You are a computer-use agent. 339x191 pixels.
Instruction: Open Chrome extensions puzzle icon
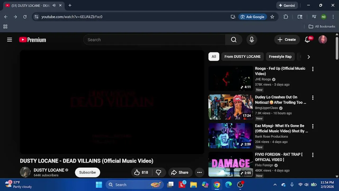[x=286, y=17]
